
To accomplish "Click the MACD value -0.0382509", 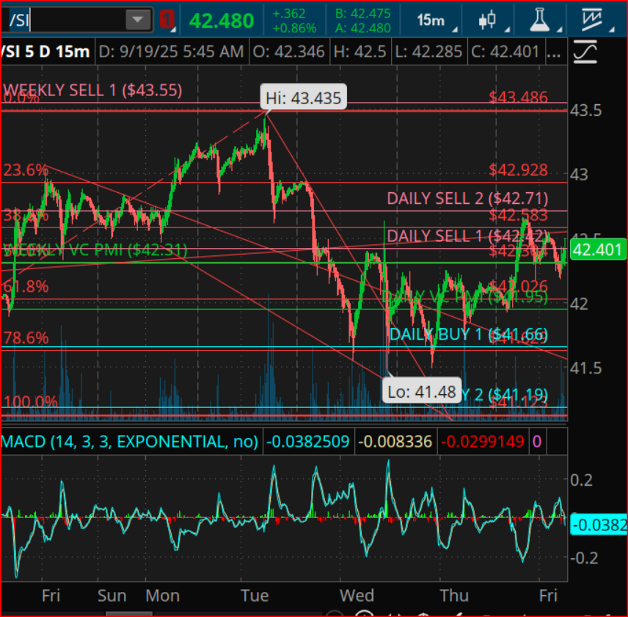I will [x=307, y=442].
